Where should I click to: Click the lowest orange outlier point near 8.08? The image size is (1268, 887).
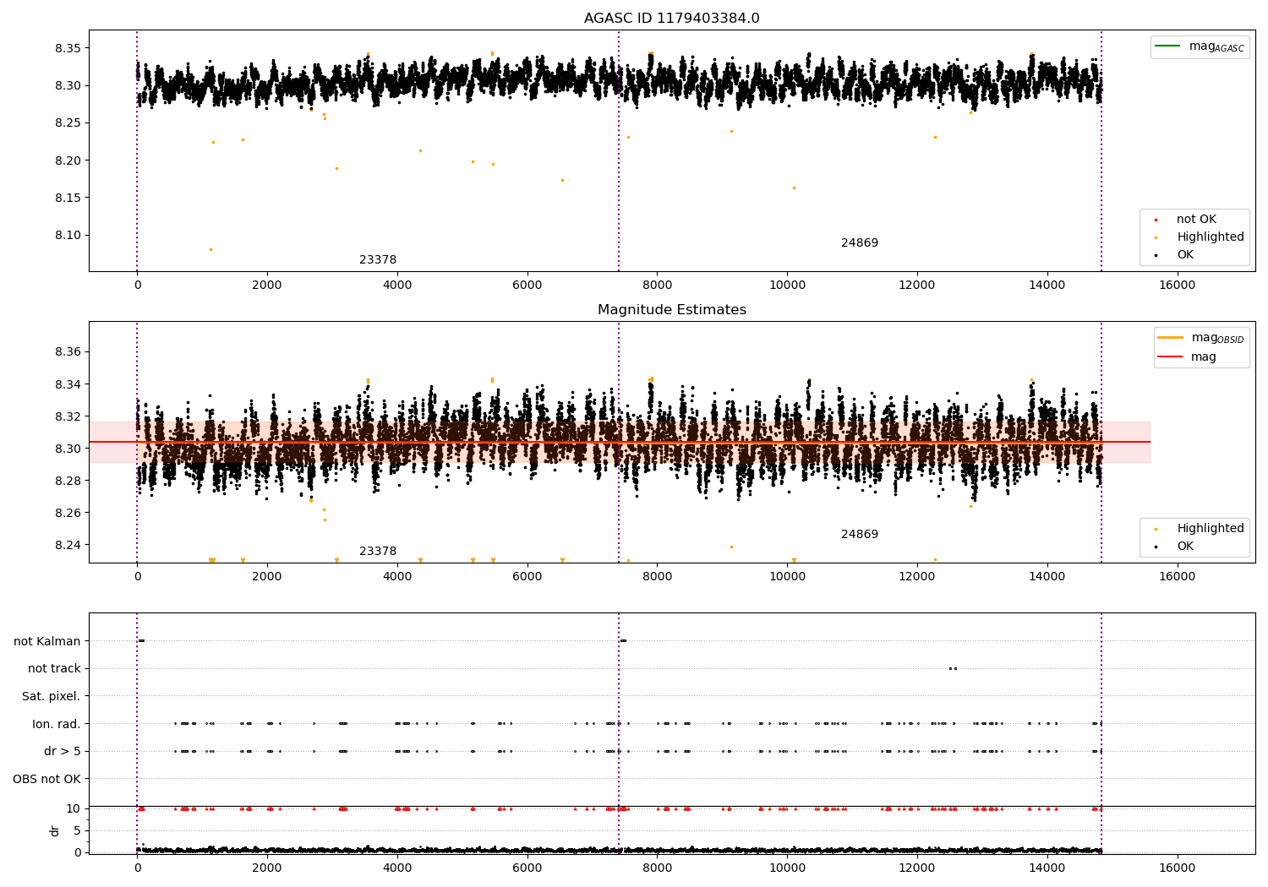(210, 249)
